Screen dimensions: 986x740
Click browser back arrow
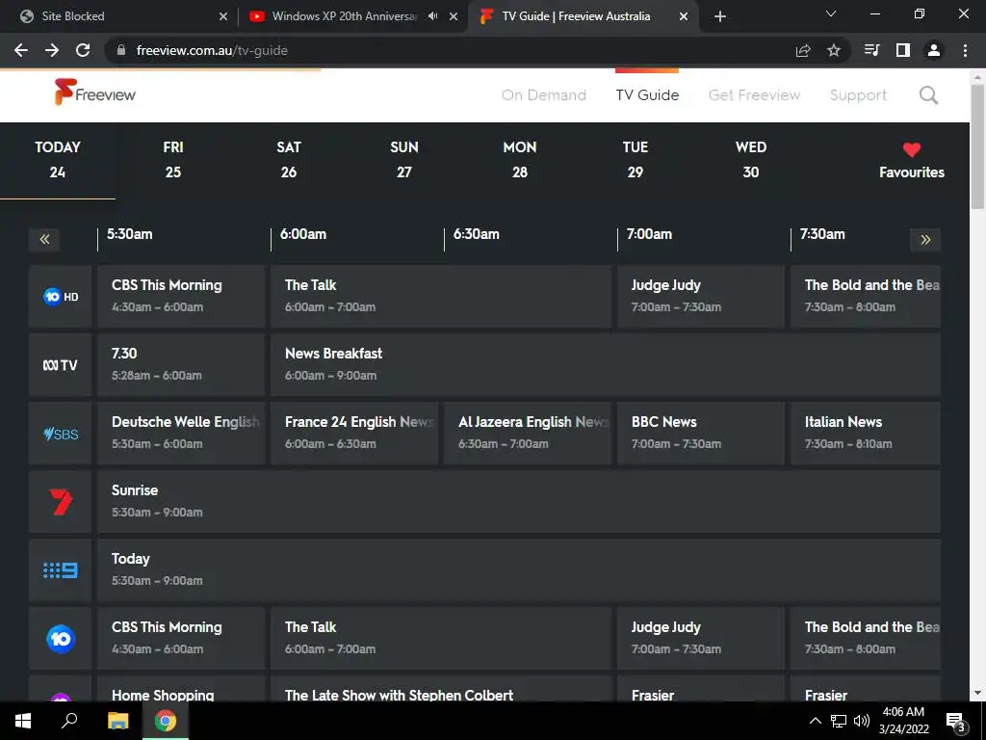(x=21, y=50)
